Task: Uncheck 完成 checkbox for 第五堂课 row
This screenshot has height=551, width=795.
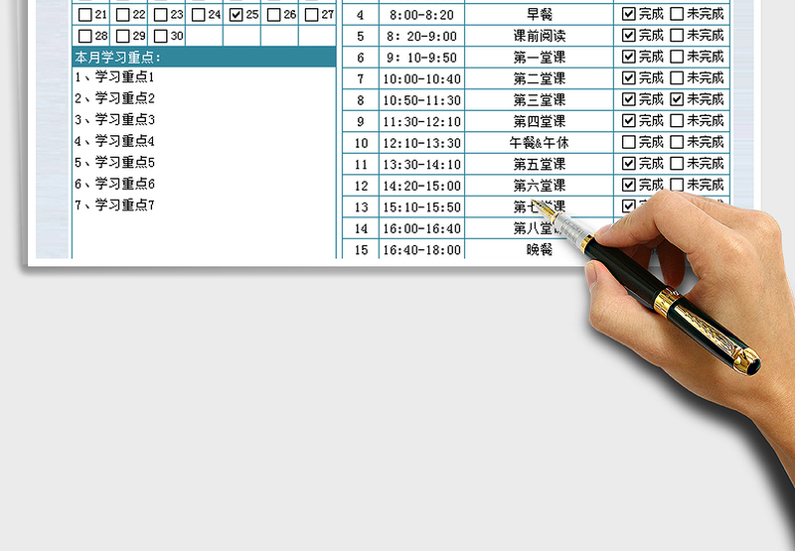Action: (x=629, y=163)
